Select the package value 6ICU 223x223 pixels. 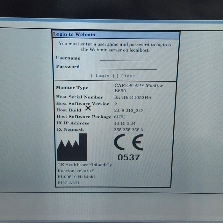coord(120,117)
